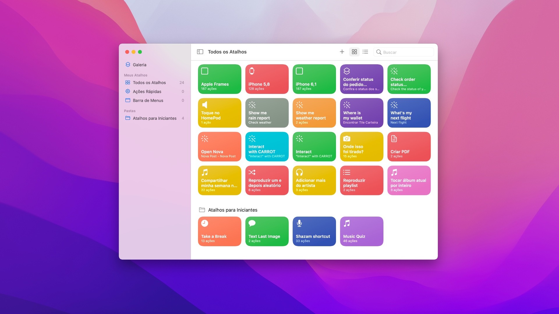
Task: Click the Buscar search field
Action: click(x=404, y=52)
